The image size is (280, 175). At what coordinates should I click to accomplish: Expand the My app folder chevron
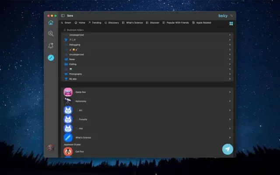(x=230, y=79)
